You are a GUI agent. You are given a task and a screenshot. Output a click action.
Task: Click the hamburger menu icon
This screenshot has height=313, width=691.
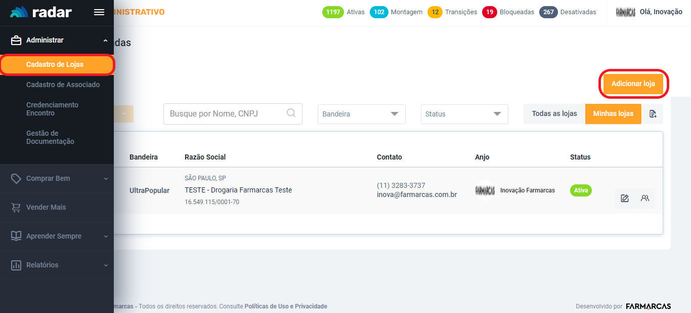coord(99,13)
